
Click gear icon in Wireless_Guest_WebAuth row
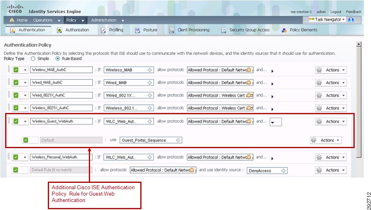(x=319, y=121)
